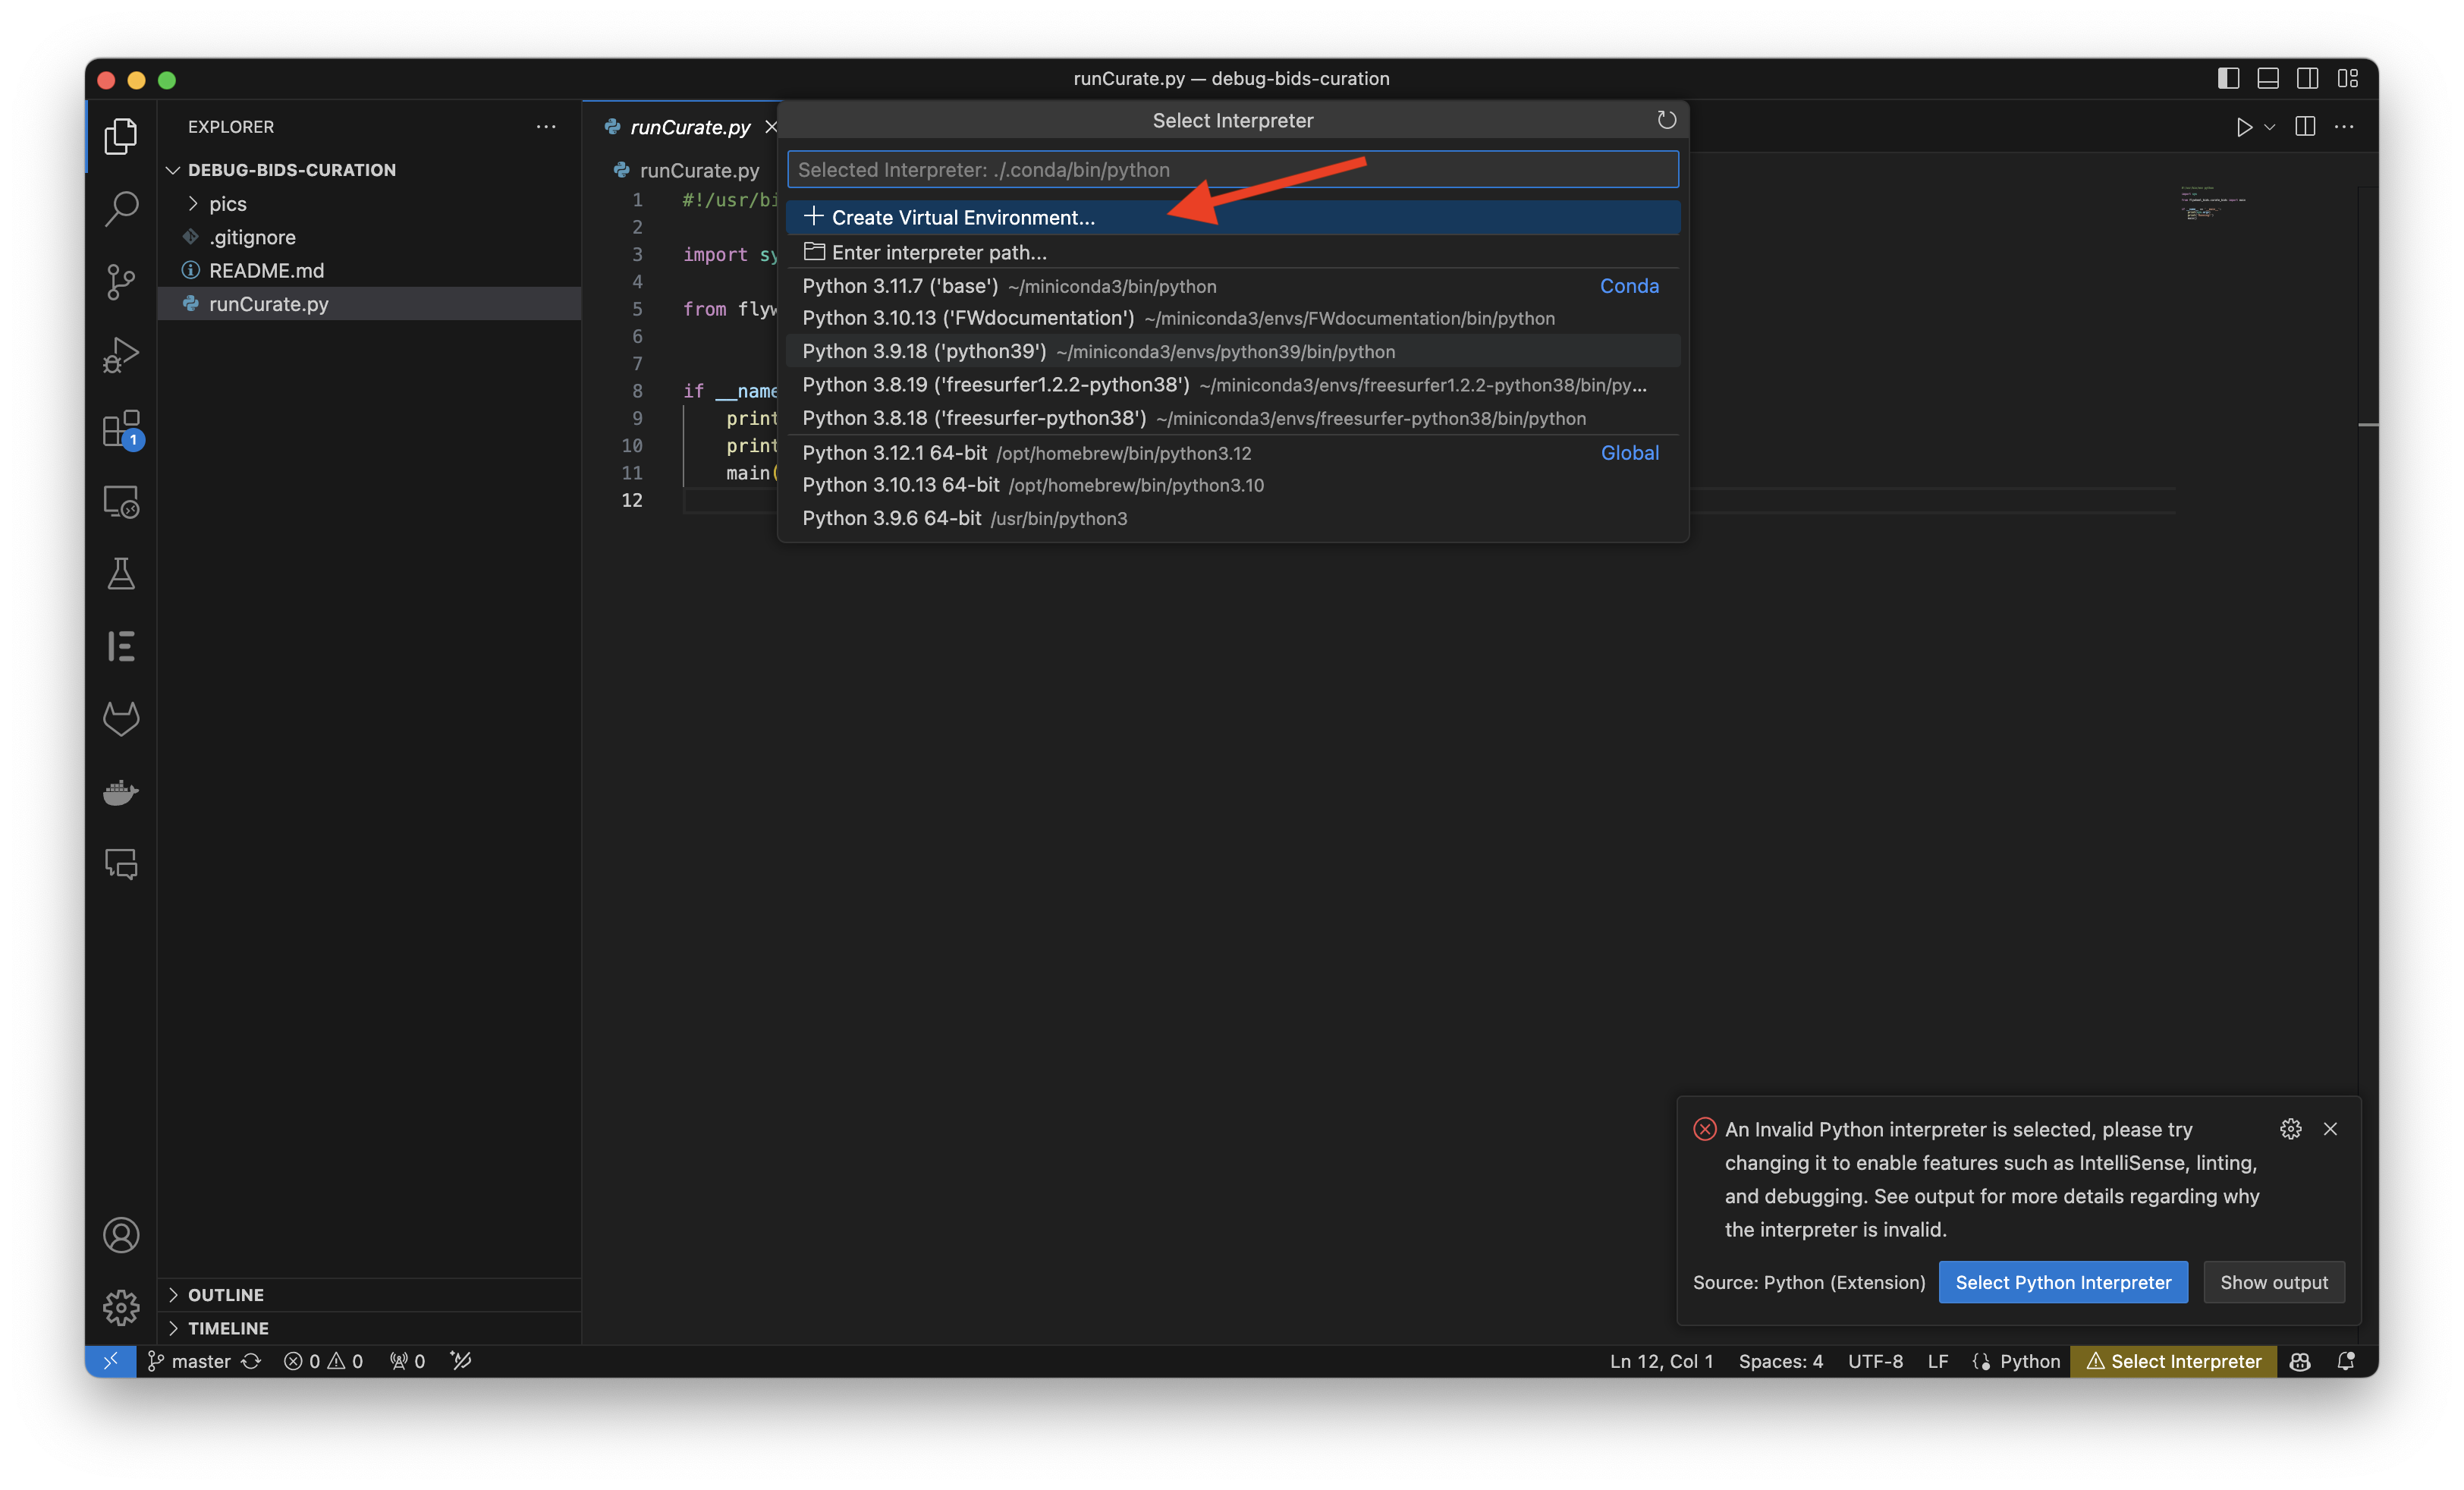Image resolution: width=2464 pixels, height=1490 pixels.
Task: Choose Enter interpreter path option
Action: (1233, 252)
